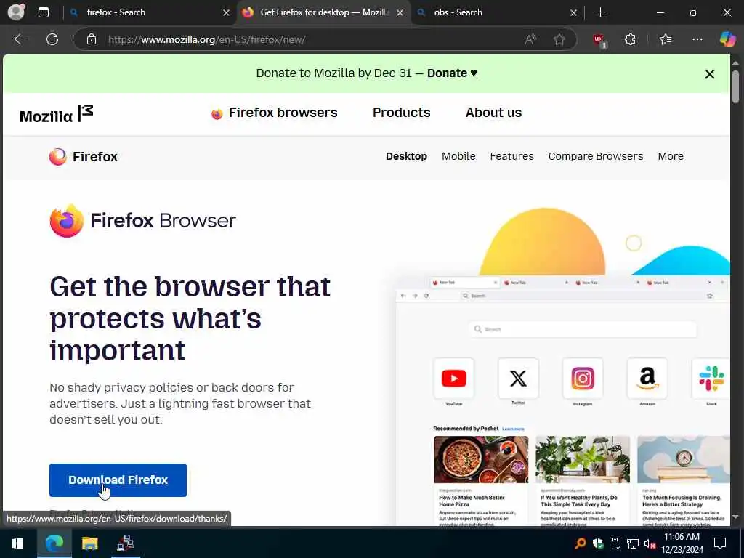Click the network status tray icon
The image size is (744, 558).
[633, 543]
